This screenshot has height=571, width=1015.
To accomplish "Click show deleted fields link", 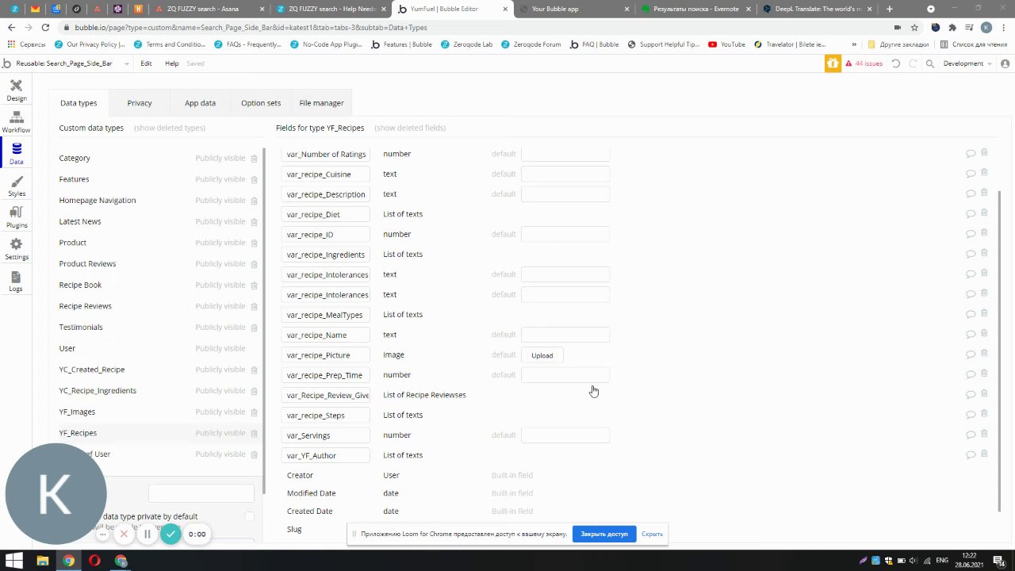I will 410,128.
